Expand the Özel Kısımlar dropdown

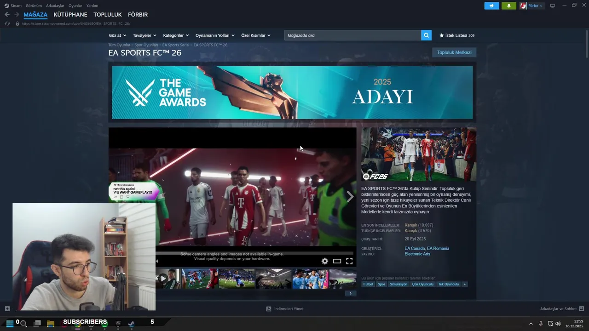(x=256, y=35)
